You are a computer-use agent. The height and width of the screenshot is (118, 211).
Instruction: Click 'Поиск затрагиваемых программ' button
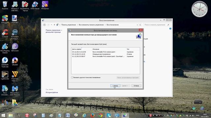(128, 78)
